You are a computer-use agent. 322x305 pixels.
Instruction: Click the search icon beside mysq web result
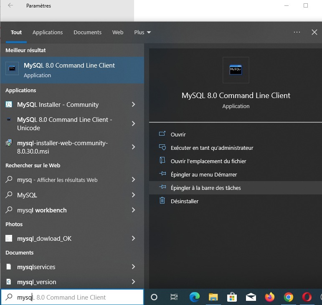click(9, 179)
